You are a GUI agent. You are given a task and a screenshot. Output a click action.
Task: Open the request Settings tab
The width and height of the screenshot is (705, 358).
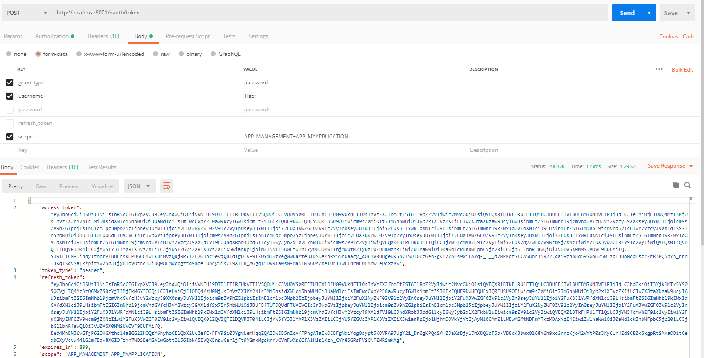pos(258,36)
